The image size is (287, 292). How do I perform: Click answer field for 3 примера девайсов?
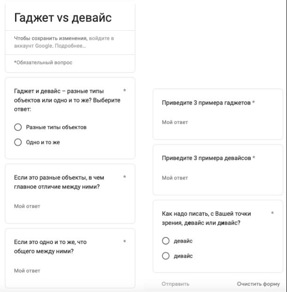pyautogui.click(x=218, y=178)
